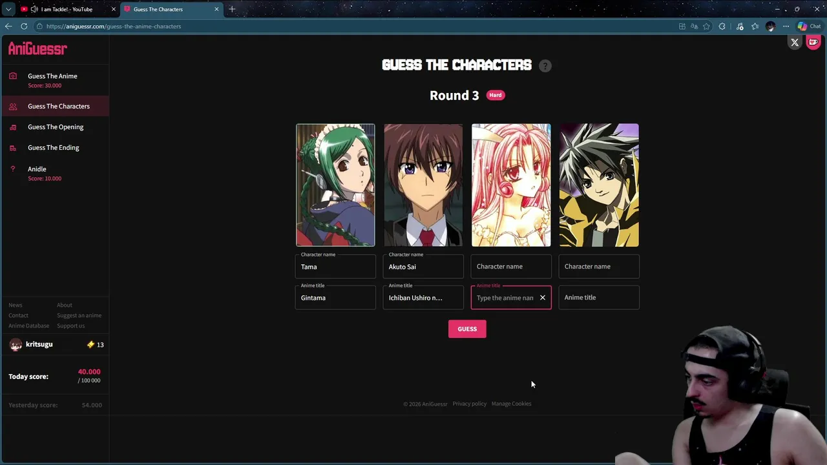Viewport: 827px width, 465px height.
Task: Open browser extensions puzzle icon
Action: pyautogui.click(x=722, y=26)
